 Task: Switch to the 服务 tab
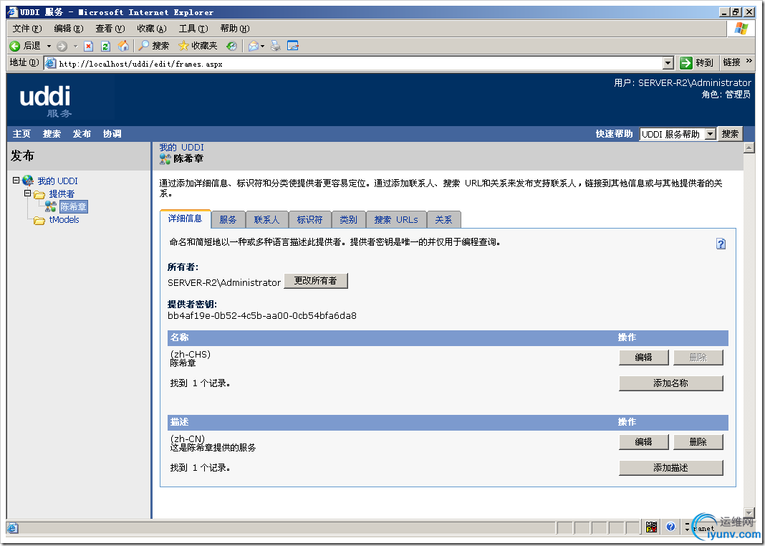click(228, 219)
